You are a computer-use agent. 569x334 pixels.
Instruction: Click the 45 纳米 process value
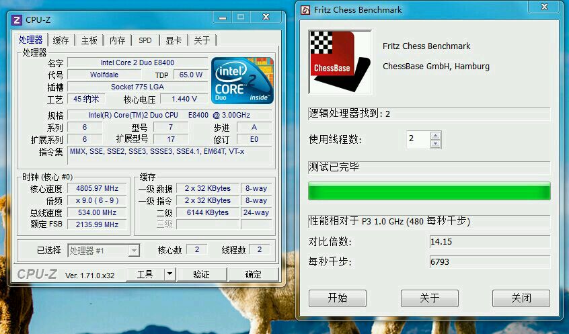tap(86, 99)
